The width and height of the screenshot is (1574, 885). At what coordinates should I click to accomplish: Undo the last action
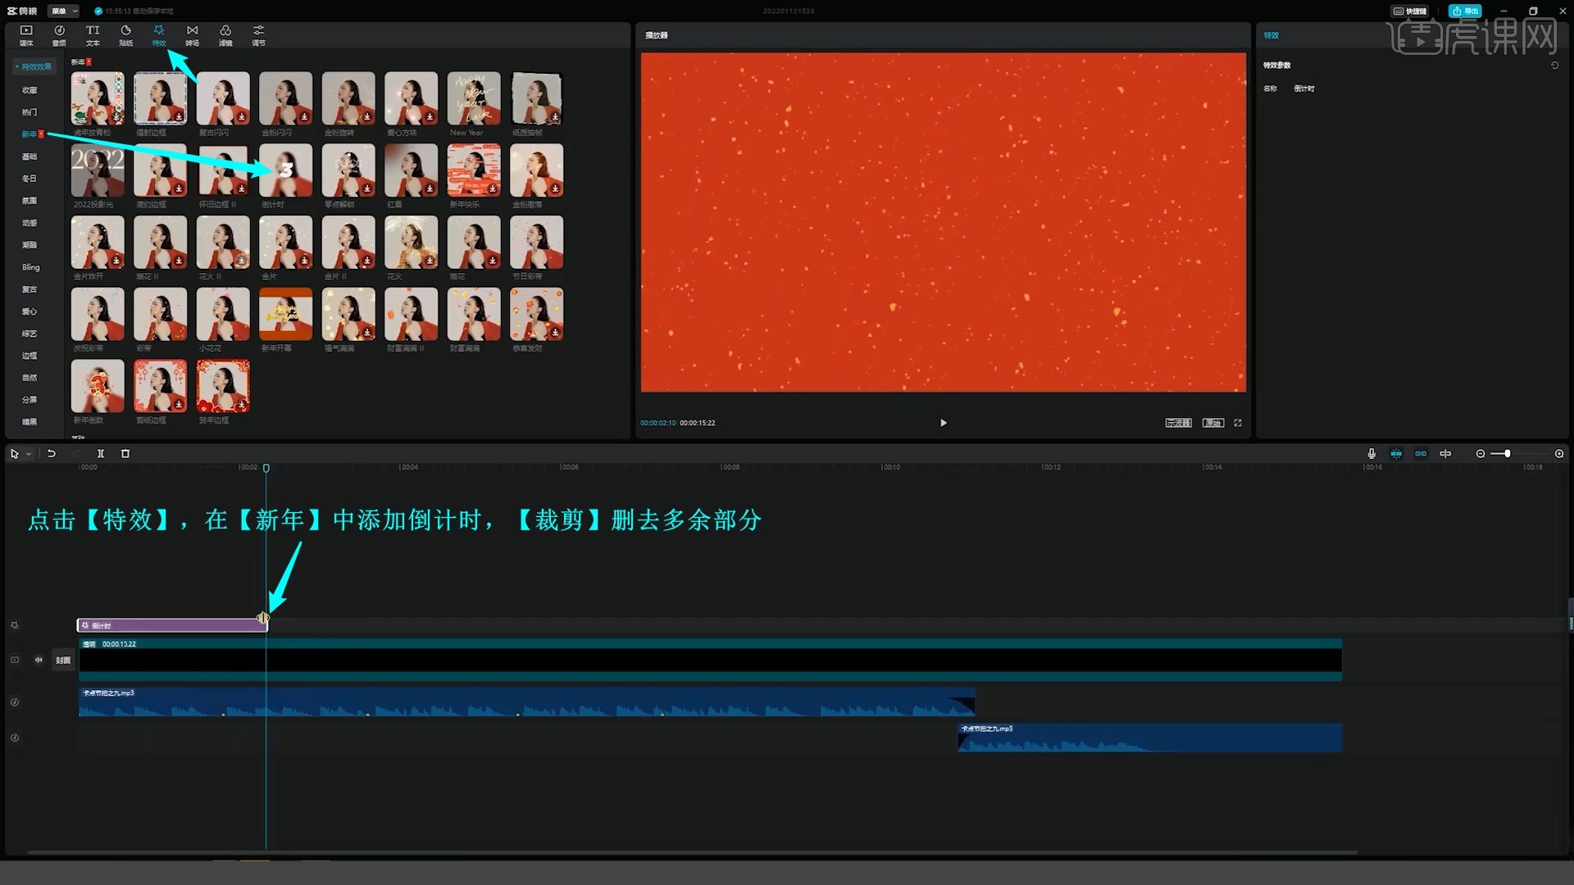click(51, 453)
